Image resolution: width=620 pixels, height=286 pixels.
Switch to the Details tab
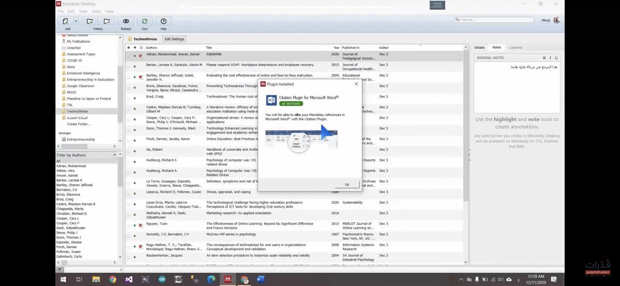pyautogui.click(x=479, y=47)
